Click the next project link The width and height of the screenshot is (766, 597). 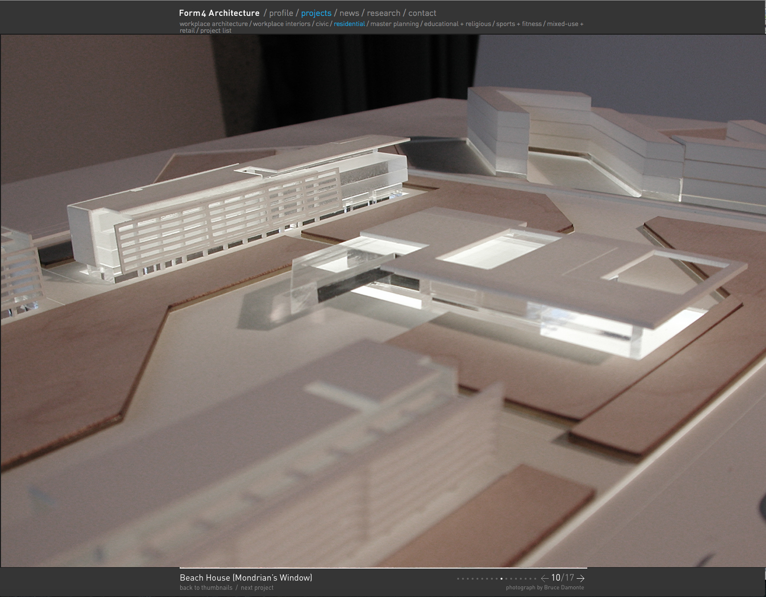tap(257, 588)
